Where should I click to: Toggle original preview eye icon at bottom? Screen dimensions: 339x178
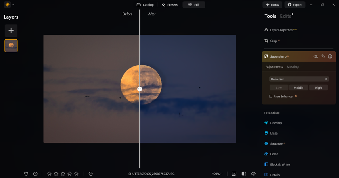[253, 174]
